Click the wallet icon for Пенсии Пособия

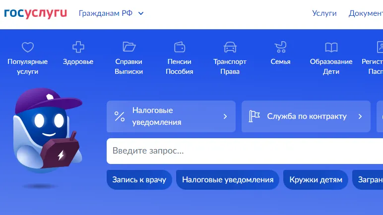[x=180, y=47]
